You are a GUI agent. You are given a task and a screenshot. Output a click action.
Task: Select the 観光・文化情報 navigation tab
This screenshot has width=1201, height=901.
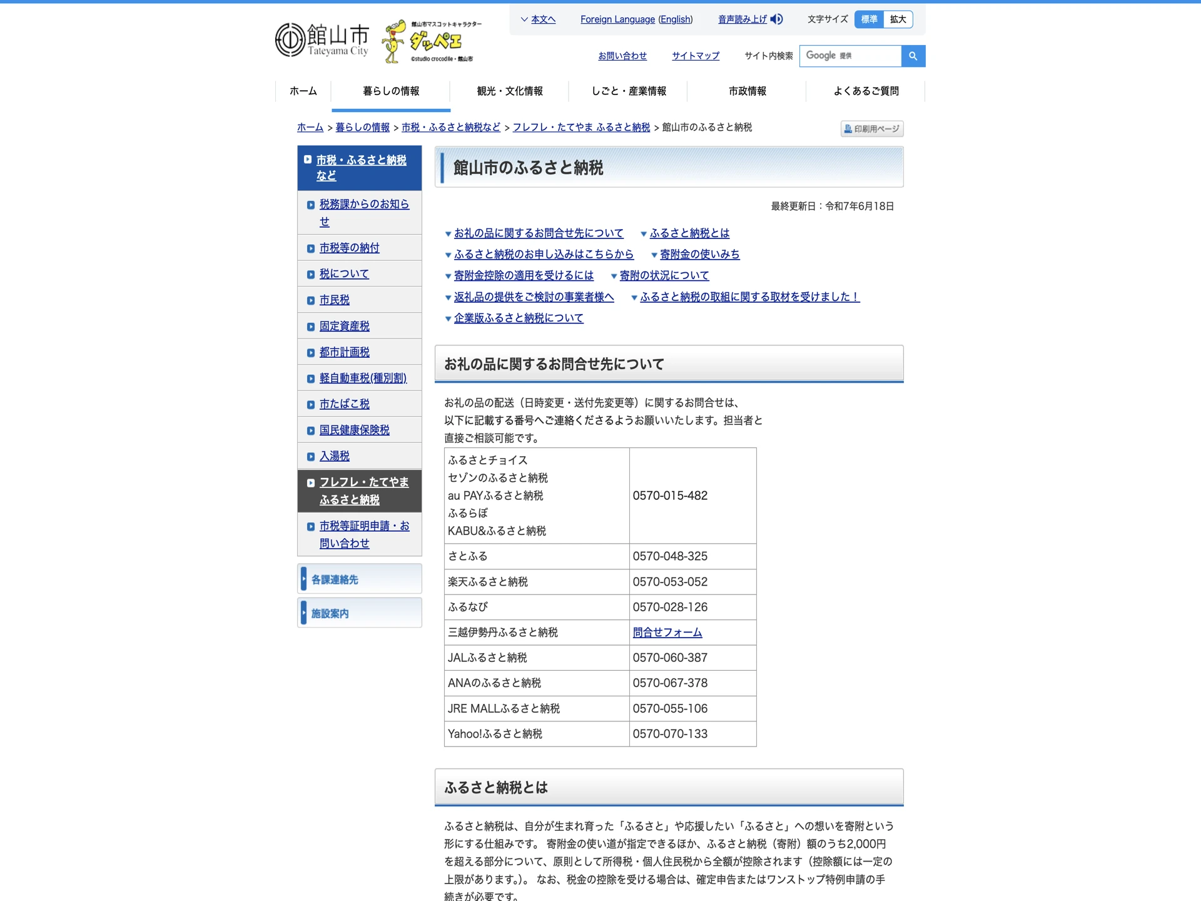tap(509, 91)
